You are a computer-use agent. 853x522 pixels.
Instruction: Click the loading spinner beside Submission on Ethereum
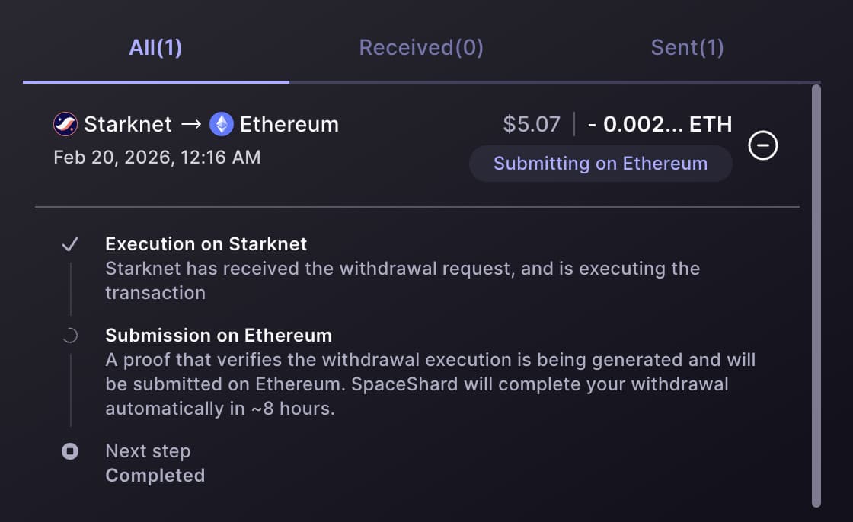[70, 336]
